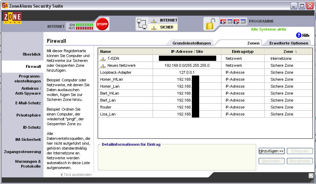Click the EIN/AUS internet traffic meter

[x=81, y=26]
